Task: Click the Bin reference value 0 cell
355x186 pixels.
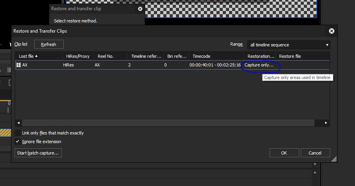Action: click(166, 65)
